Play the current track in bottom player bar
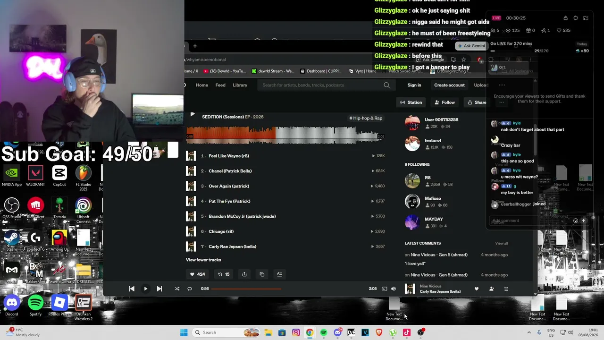The image size is (604, 340). (145, 289)
